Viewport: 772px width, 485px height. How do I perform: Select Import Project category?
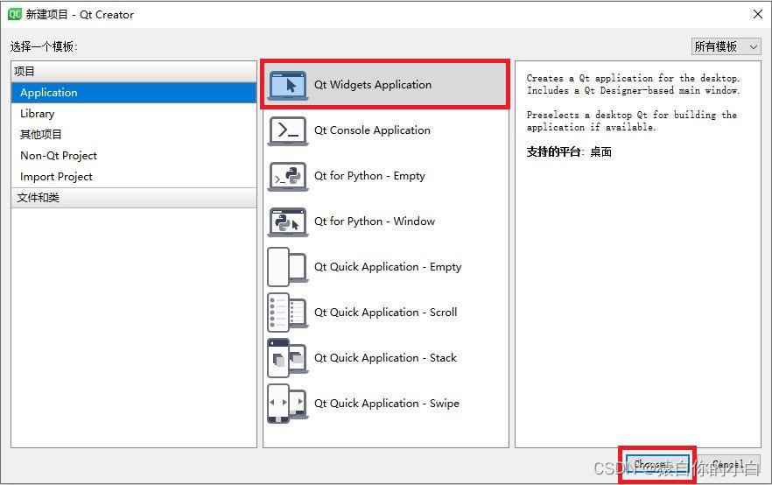tap(134, 177)
